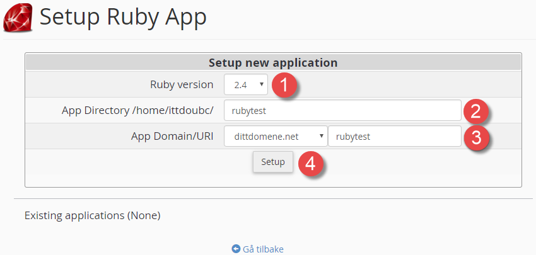Click the Ruby version label
Screen dimensions: 536x255
(x=182, y=84)
